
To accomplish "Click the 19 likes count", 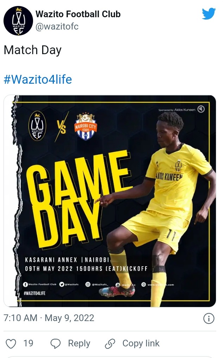I will coord(28,343).
